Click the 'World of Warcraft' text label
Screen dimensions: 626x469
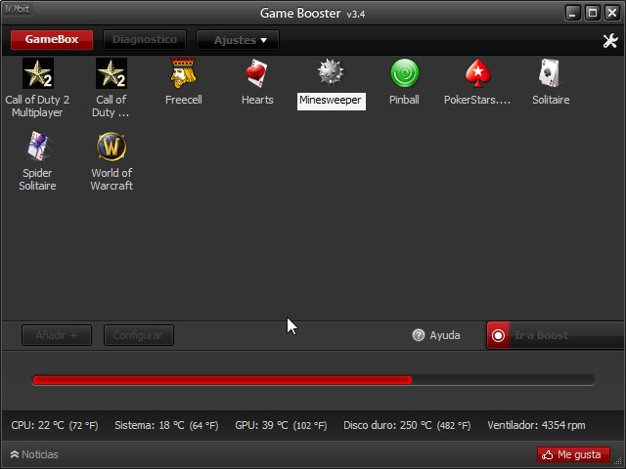112,179
